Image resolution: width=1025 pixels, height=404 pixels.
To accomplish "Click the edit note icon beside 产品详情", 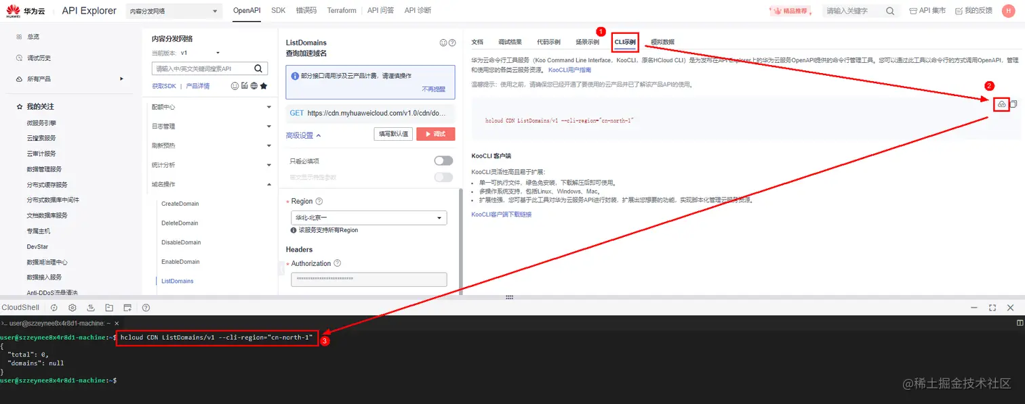I will pos(245,86).
